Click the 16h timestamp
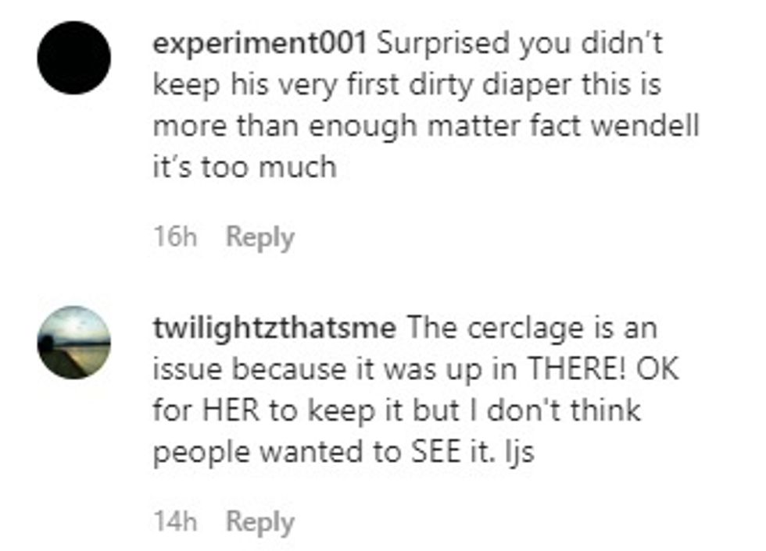The width and height of the screenshot is (766, 551). tap(174, 238)
